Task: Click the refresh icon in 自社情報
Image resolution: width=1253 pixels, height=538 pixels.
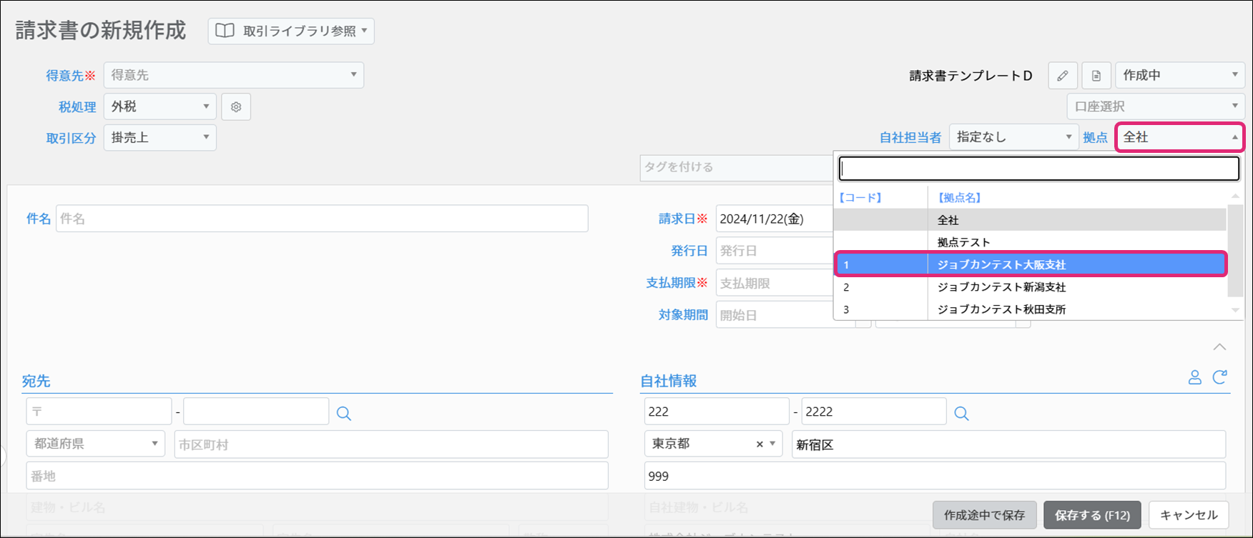Action: coord(1220,377)
